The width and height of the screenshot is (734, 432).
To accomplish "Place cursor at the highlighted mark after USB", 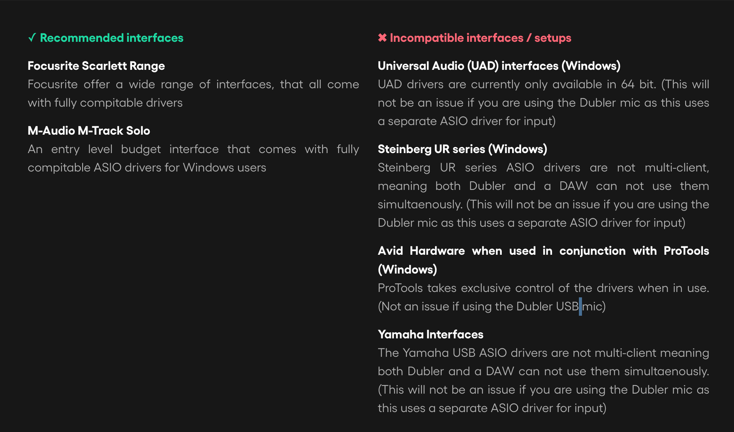I will click(580, 307).
